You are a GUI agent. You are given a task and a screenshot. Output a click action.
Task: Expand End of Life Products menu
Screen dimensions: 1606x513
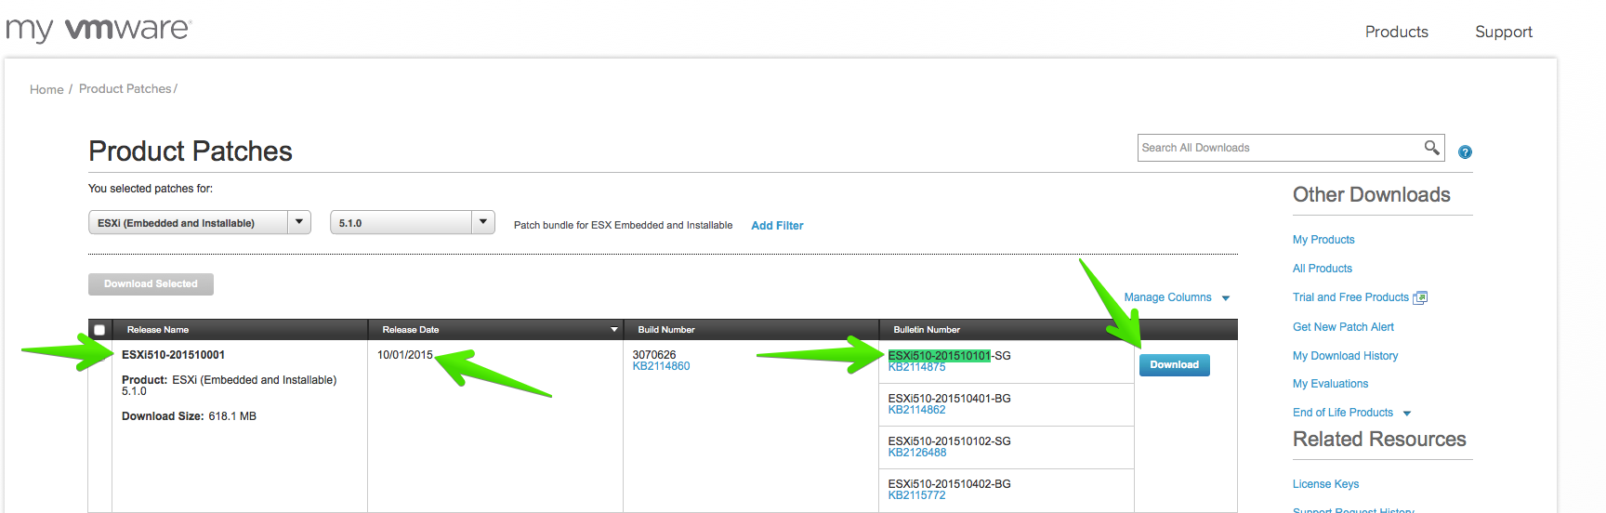point(1351,413)
